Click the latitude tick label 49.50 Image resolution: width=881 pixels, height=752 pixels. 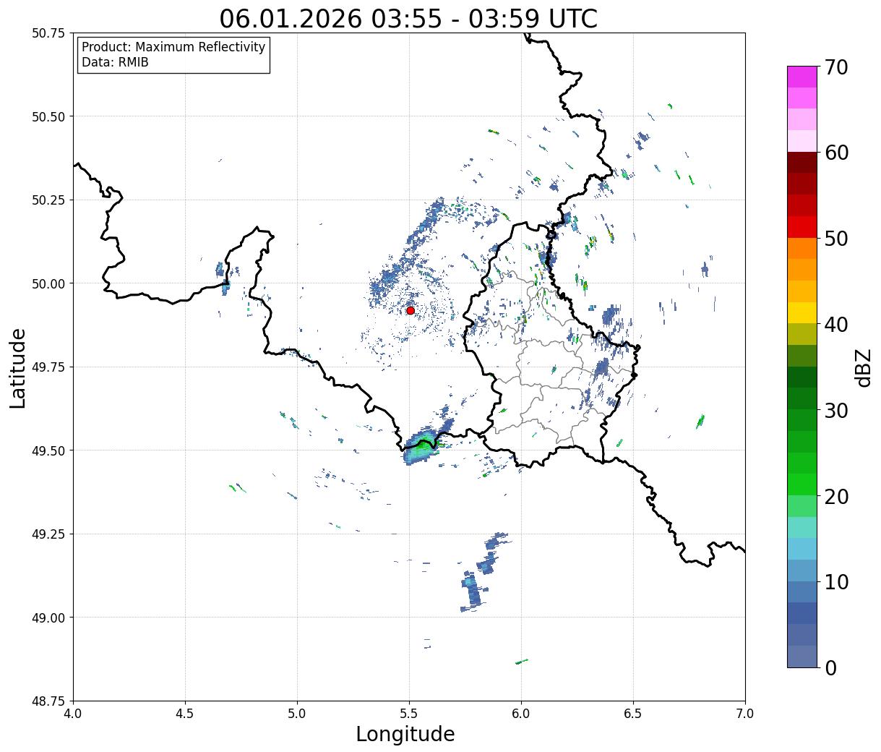coord(48,450)
